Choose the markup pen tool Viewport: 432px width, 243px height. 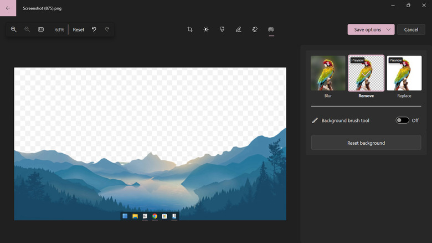[x=238, y=29]
